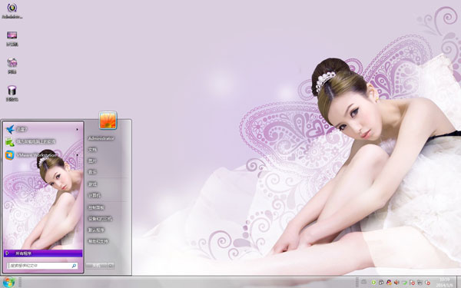Click the QQ penguin tray icon
Screen dimensions: 461x288
tap(381, 283)
